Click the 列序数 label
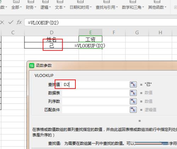This screenshot has height=149, width=177. coord(54,101)
